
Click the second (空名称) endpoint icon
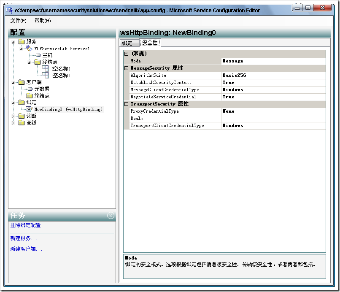tap(45, 75)
